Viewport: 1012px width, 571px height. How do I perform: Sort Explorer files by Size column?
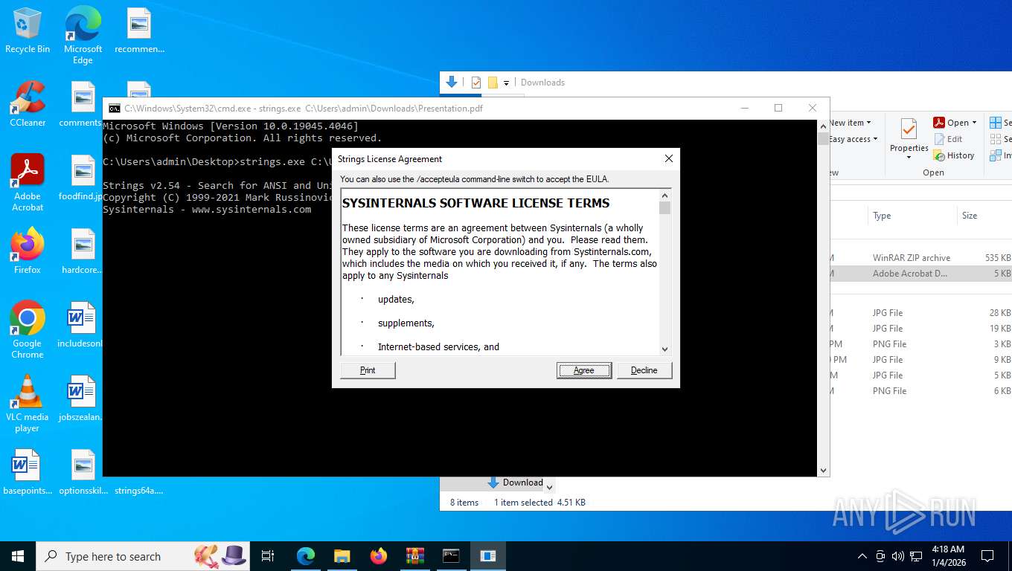984,216
